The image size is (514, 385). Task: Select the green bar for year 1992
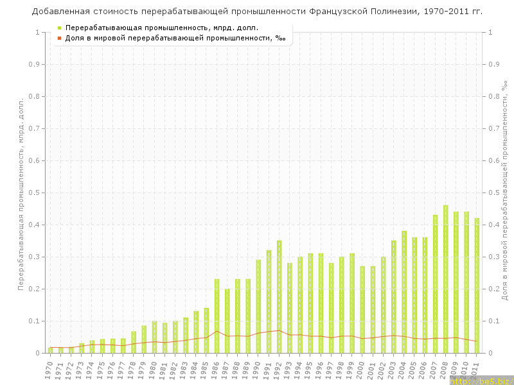click(279, 296)
